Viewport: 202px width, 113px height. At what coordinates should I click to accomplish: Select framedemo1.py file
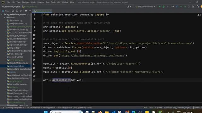pos(16,54)
